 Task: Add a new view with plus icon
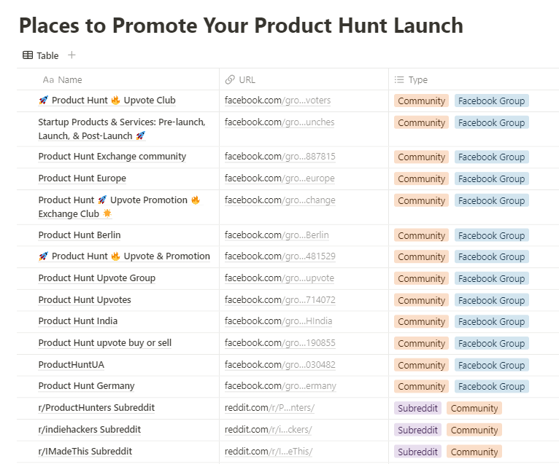tap(72, 55)
